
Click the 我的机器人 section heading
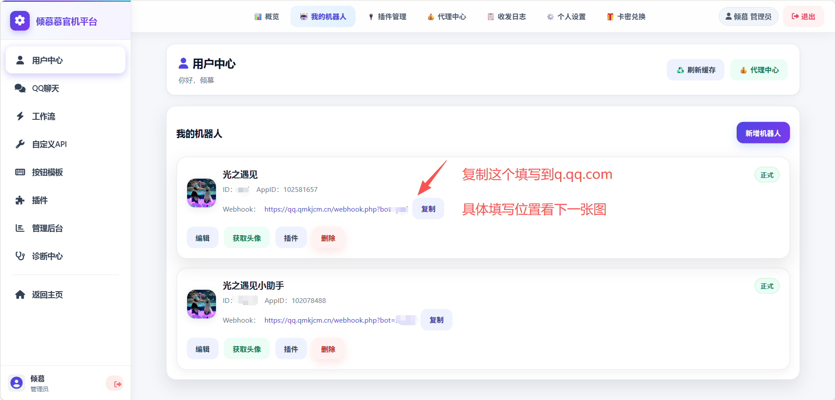[x=199, y=134]
